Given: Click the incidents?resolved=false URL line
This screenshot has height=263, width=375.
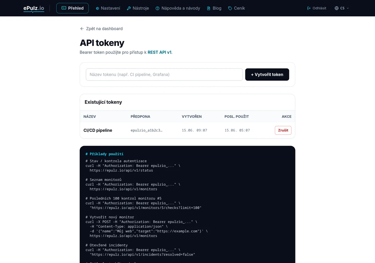Looking at the screenshot, I should [142, 254].
